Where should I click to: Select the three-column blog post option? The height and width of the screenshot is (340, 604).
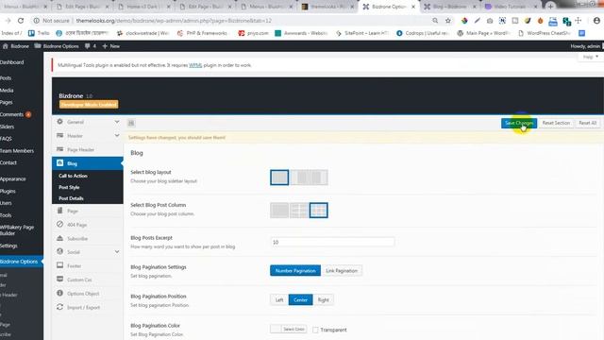pos(319,210)
